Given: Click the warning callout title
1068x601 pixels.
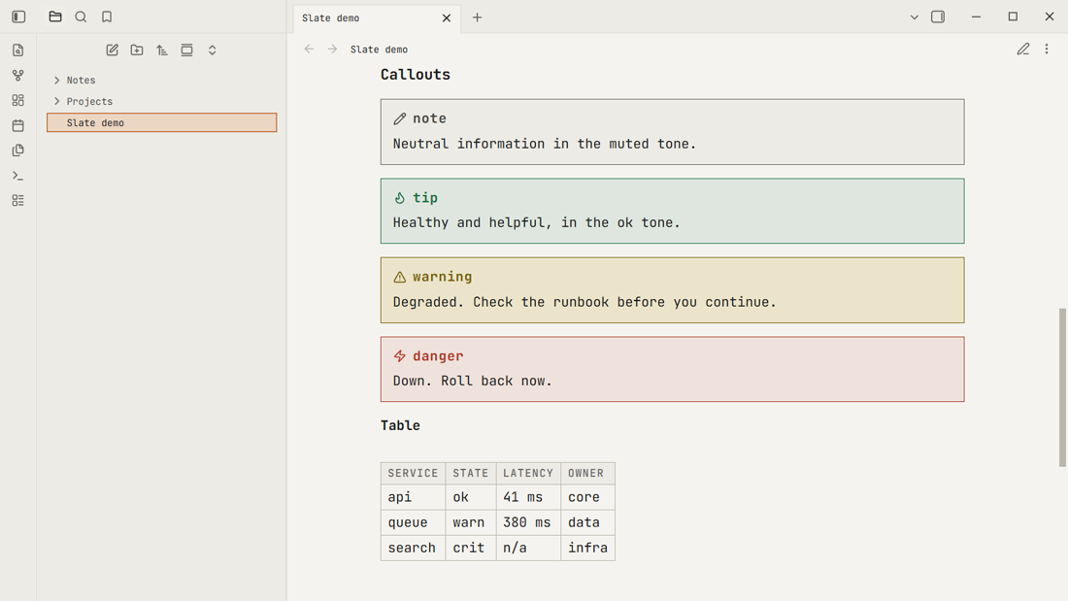Looking at the screenshot, I should click(442, 277).
